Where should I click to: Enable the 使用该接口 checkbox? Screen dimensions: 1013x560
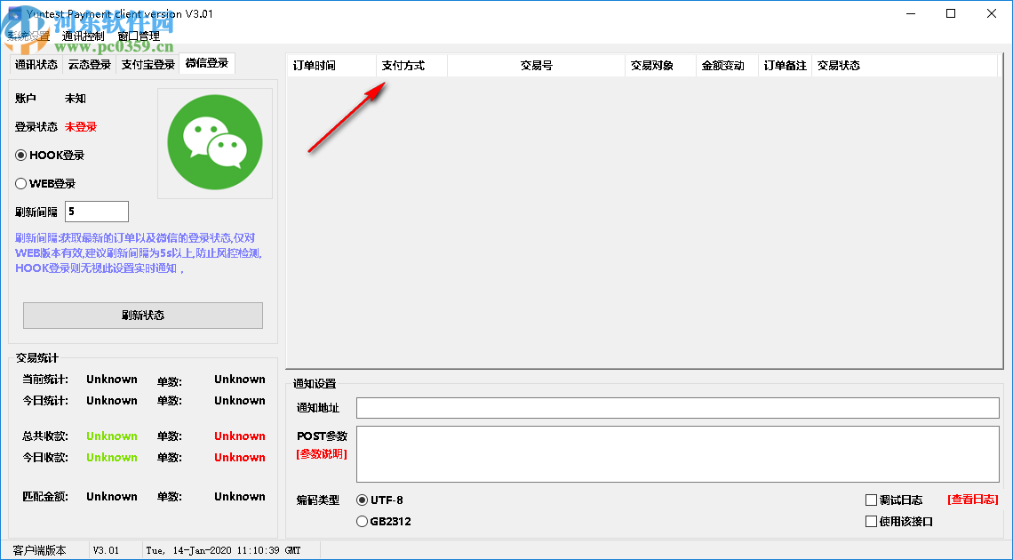click(871, 521)
